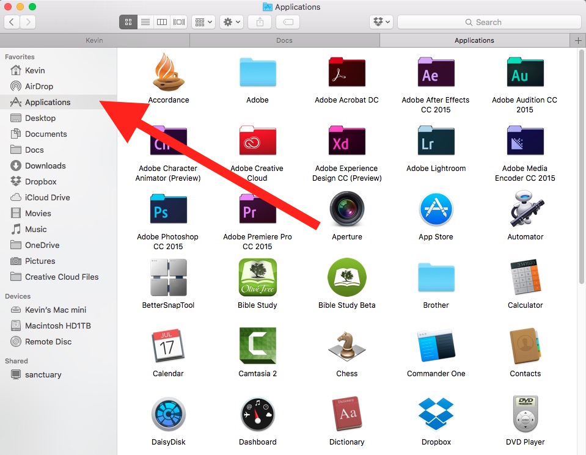Open Adobe Photoshop CC 2015 folder
586x455 pixels.
[168, 209]
